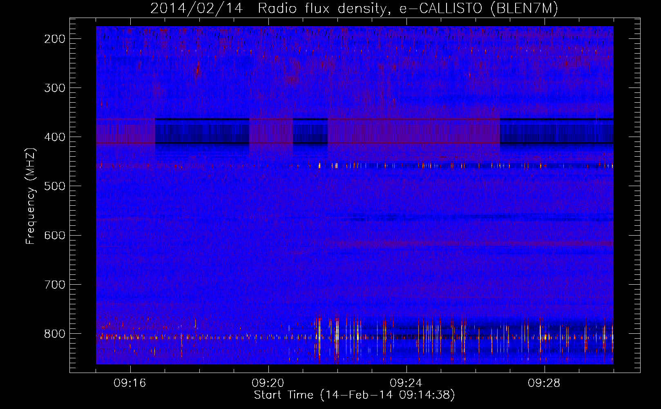This screenshot has width=661, height=409.
Task: Click the plot title "2014/02/14 Radio flux density, e-CALLISTO (BLEN7M)"
Action: point(354,9)
